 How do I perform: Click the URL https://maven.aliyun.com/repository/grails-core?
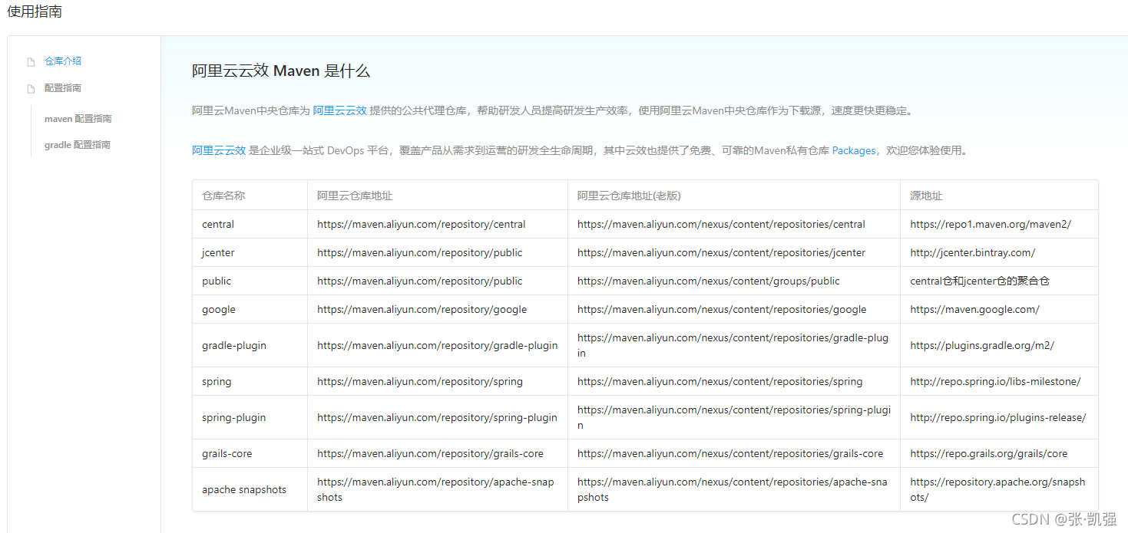pos(431,454)
